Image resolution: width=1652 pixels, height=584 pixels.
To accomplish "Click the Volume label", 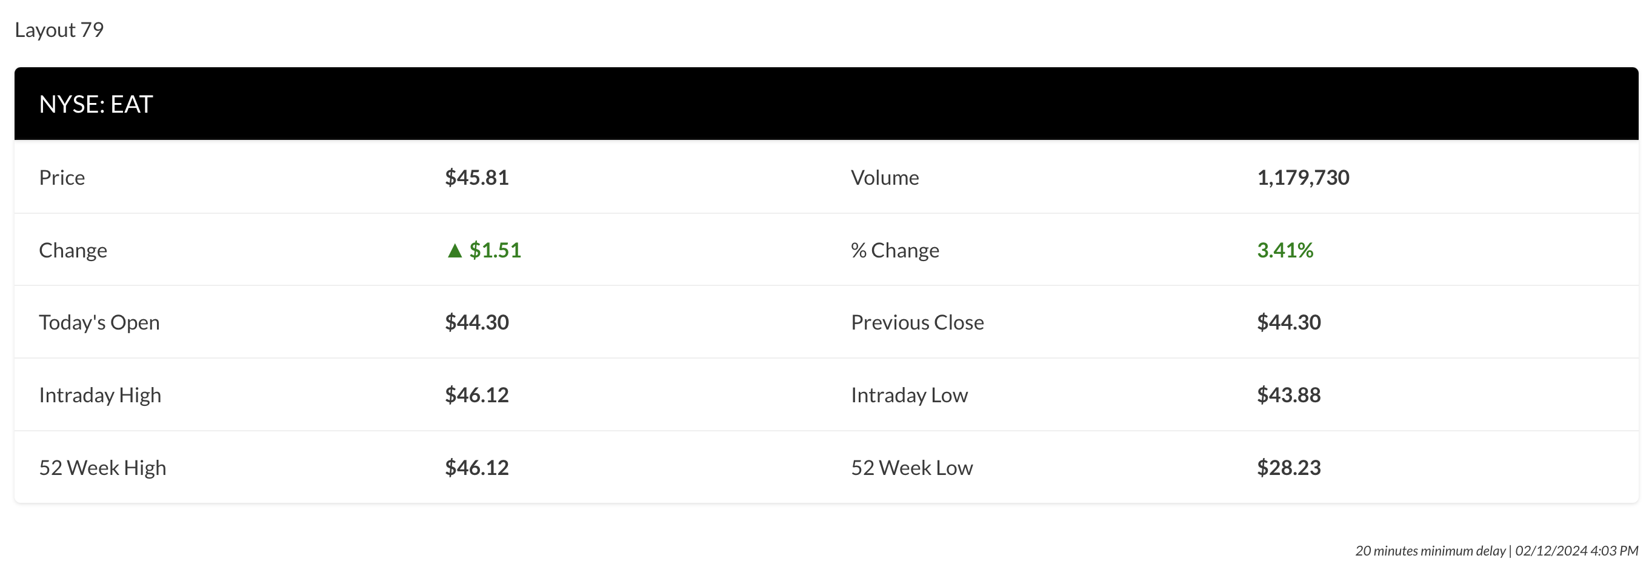I will point(884,178).
